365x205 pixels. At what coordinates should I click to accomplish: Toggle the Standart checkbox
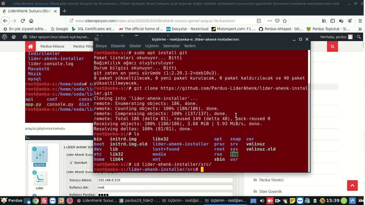(x=71, y=163)
